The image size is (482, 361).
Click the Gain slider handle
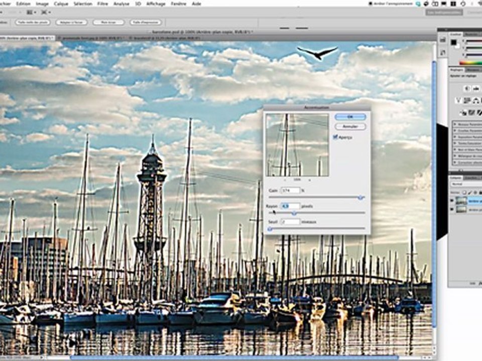click(361, 198)
